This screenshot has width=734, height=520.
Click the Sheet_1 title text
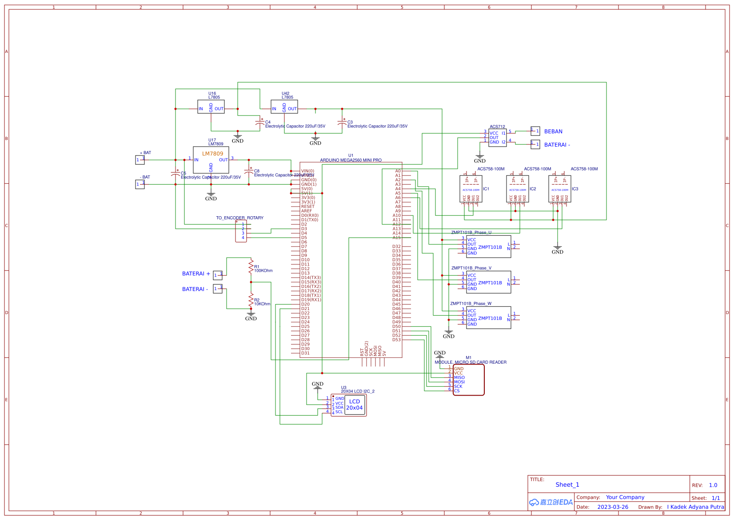567,484
